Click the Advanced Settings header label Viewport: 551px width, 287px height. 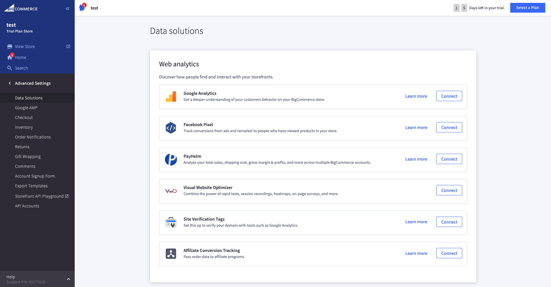click(33, 83)
